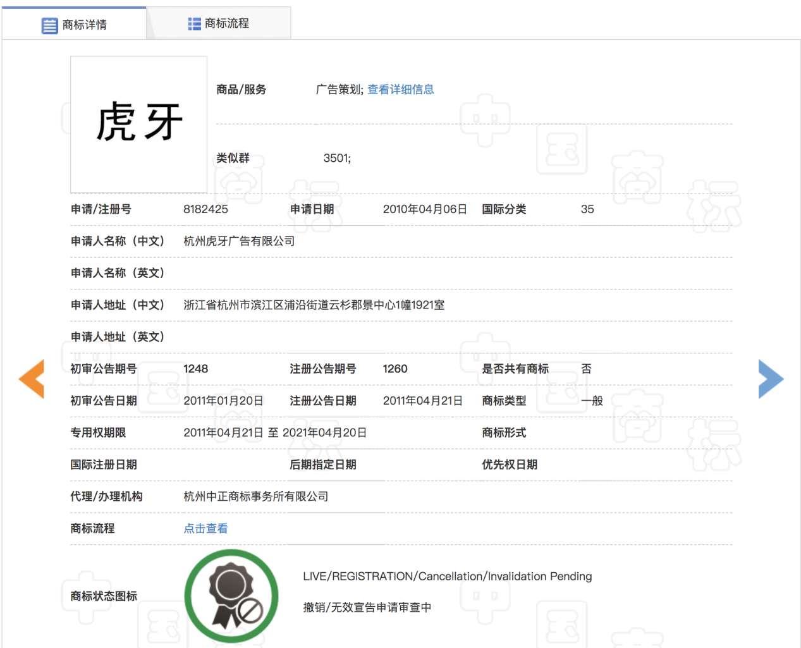Click the 优先权日期 label
Viewport: 801px width, 648px height.
click(510, 465)
